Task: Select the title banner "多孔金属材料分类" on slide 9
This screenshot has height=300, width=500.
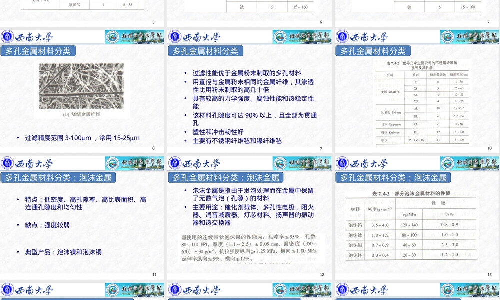Action: click(x=205, y=51)
